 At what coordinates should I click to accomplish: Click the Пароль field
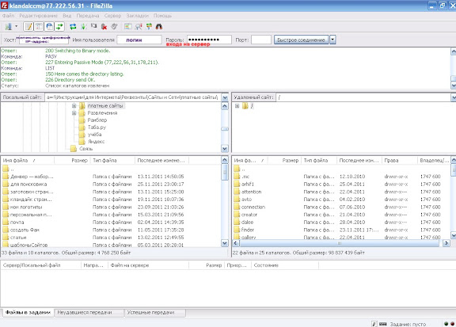(209, 40)
